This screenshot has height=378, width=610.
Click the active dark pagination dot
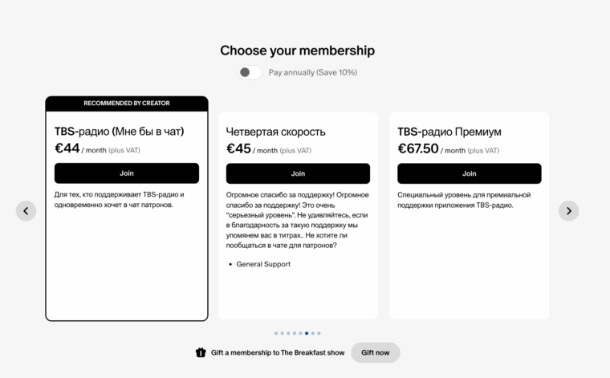pyautogui.click(x=307, y=333)
